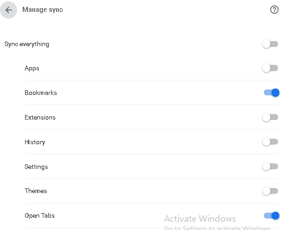Enable the Themes sync switch
Image resolution: width=289 pixels, height=230 pixels.
pos(270,191)
